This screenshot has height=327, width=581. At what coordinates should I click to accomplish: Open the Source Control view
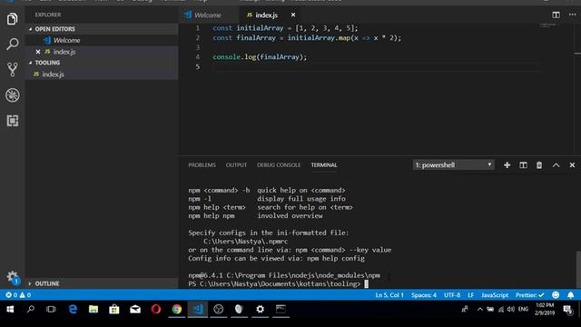click(x=12, y=69)
